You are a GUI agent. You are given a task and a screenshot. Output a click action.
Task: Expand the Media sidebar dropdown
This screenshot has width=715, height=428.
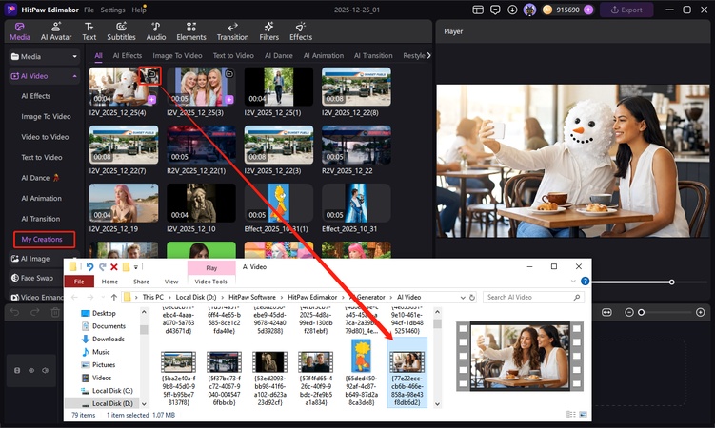pos(71,56)
